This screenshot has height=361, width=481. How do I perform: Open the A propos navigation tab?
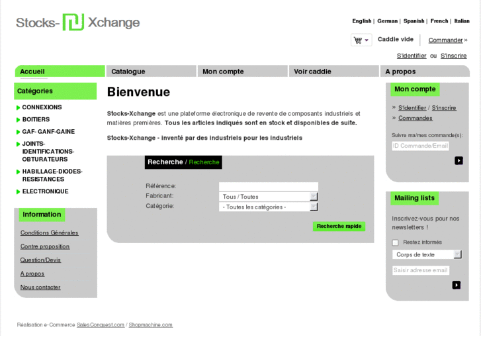click(x=425, y=72)
